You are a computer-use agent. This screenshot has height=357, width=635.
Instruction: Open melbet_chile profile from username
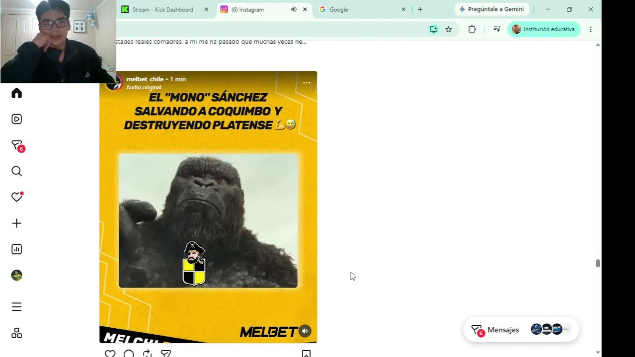coord(145,79)
